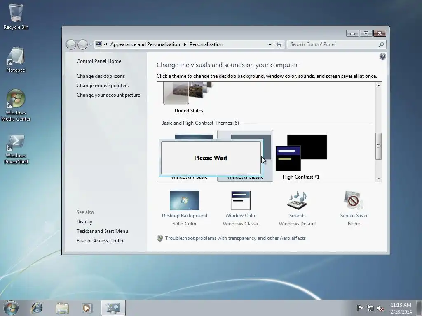This screenshot has width=422, height=316.
Task: Click Troubleshoot problems with transparency link
Action: 235,238
